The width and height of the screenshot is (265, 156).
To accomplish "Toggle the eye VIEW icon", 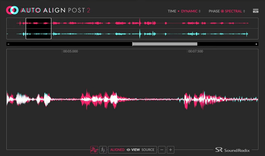I will point(129,150).
